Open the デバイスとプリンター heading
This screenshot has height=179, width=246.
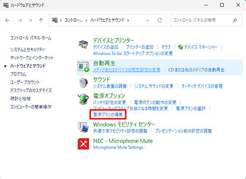pyautogui.click(x=114, y=40)
